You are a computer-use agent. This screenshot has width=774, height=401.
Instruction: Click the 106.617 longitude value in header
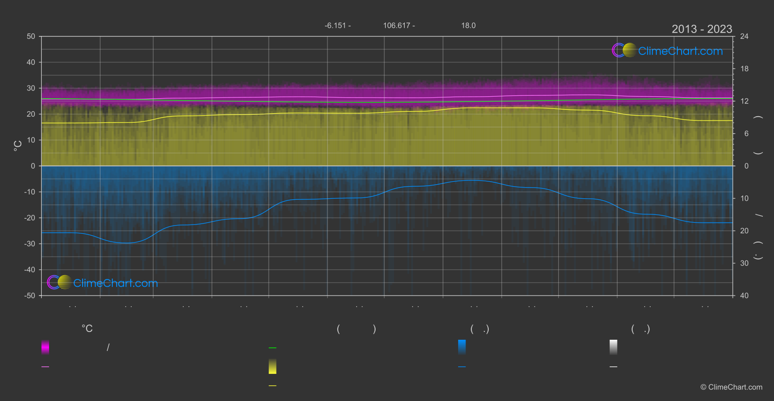pyautogui.click(x=398, y=26)
